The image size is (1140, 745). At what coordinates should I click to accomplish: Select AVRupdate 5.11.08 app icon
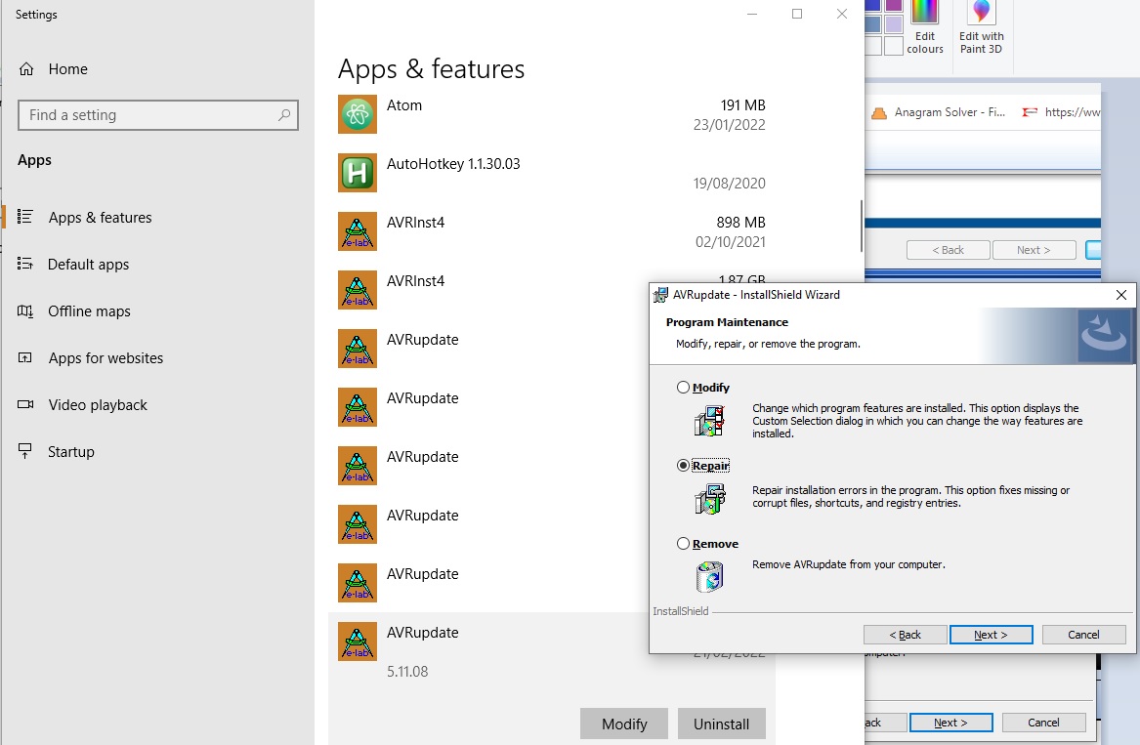[357, 642]
